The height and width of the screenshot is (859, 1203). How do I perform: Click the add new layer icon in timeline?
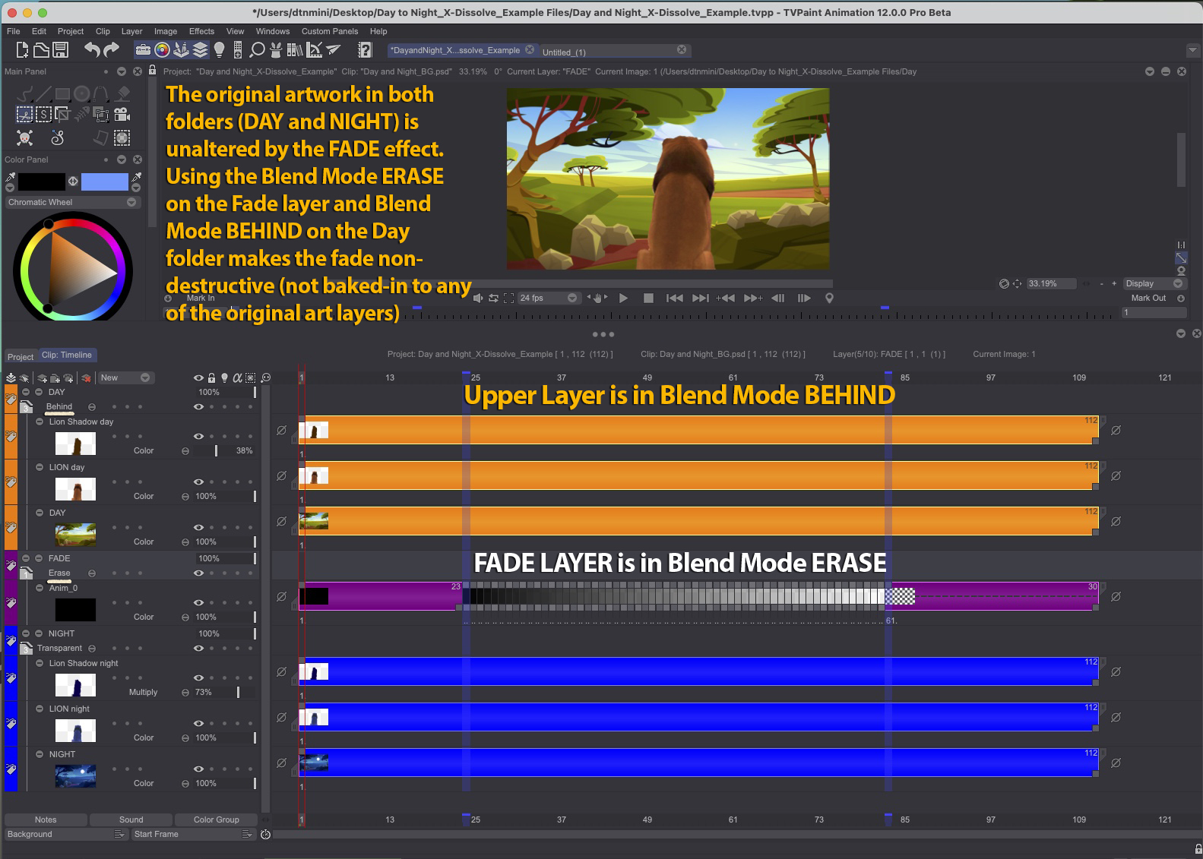[42, 377]
